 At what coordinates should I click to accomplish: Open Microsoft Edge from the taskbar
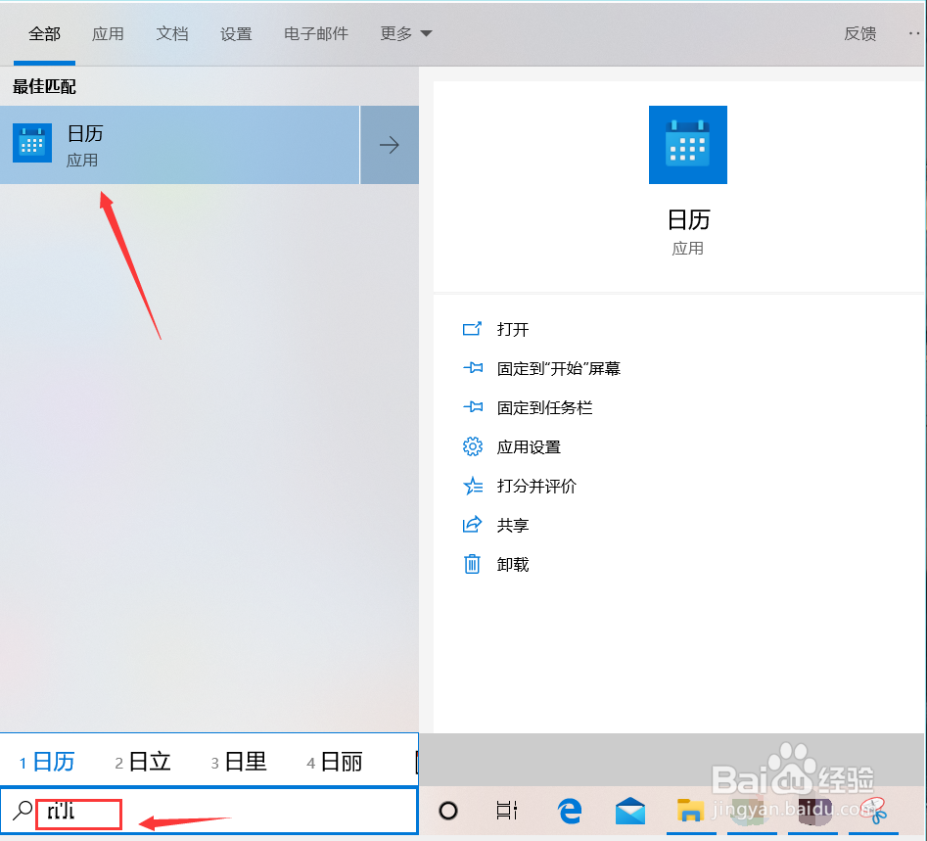[x=569, y=811]
